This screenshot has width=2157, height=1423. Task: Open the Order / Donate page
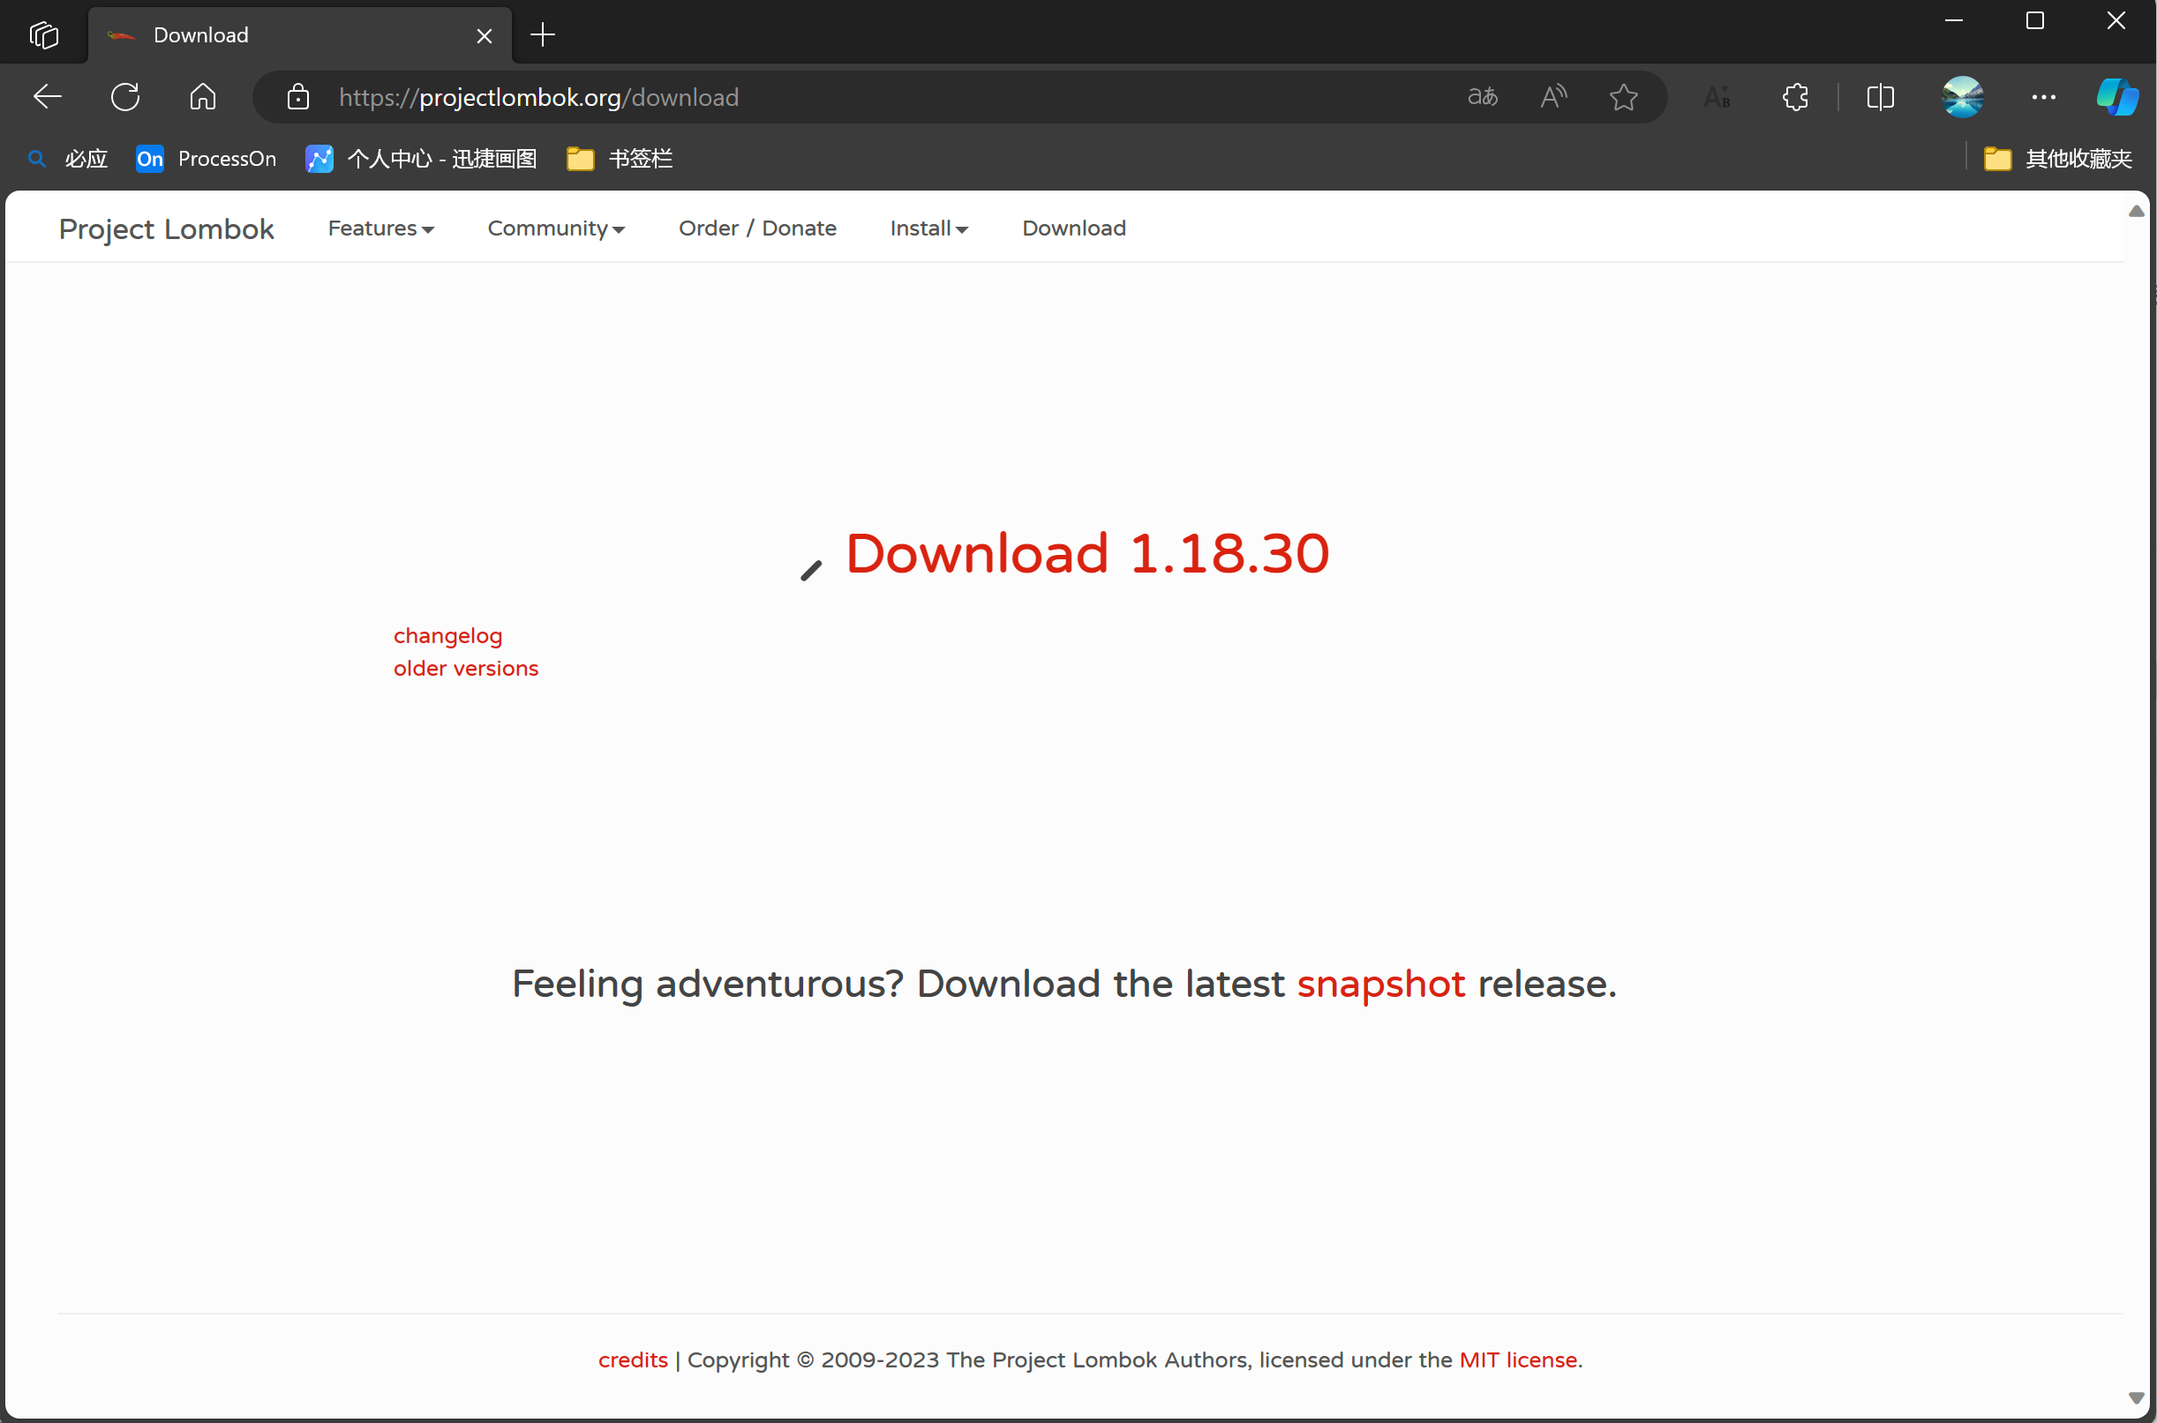point(757,228)
